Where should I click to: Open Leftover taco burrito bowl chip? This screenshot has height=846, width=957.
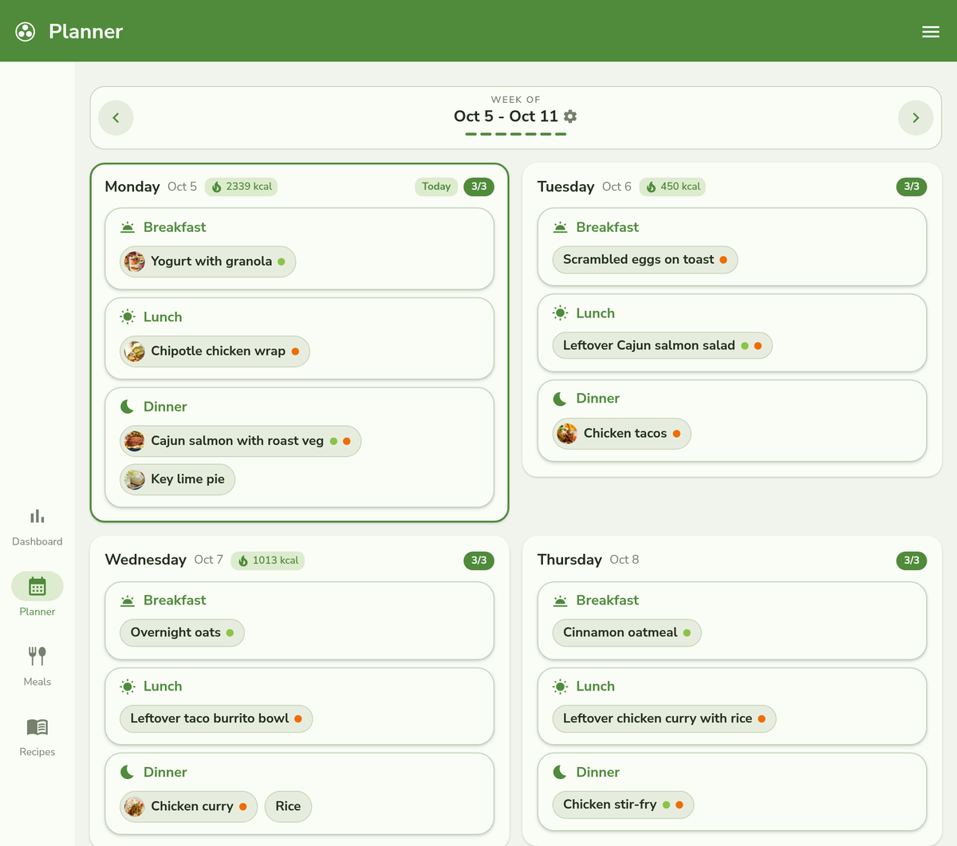click(x=216, y=719)
